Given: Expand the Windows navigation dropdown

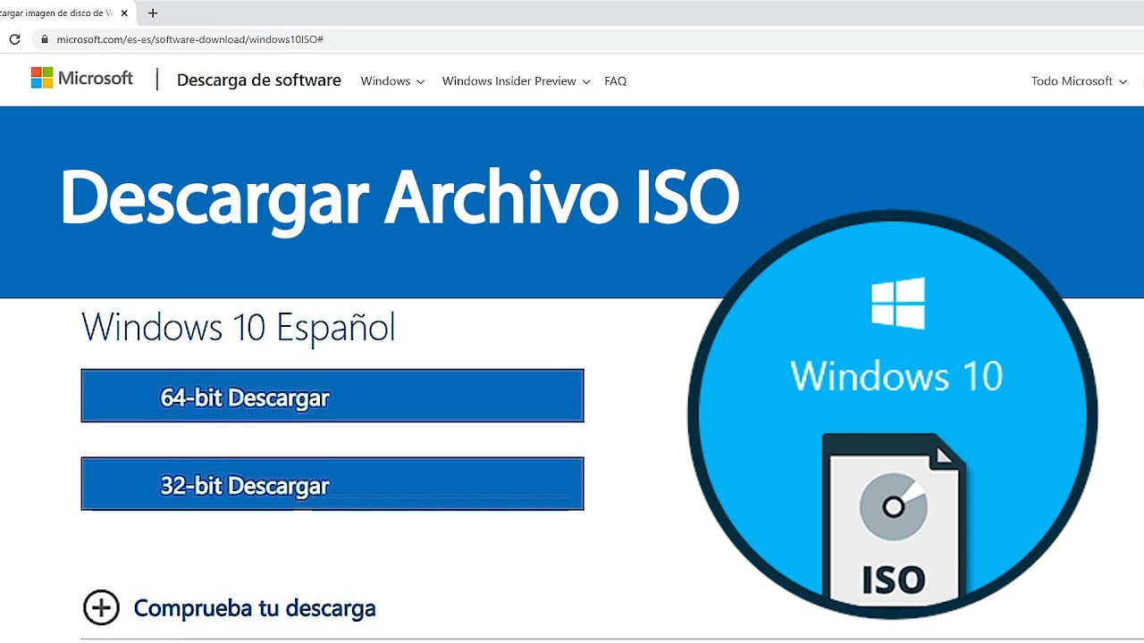Looking at the screenshot, I should pyautogui.click(x=391, y=80).
